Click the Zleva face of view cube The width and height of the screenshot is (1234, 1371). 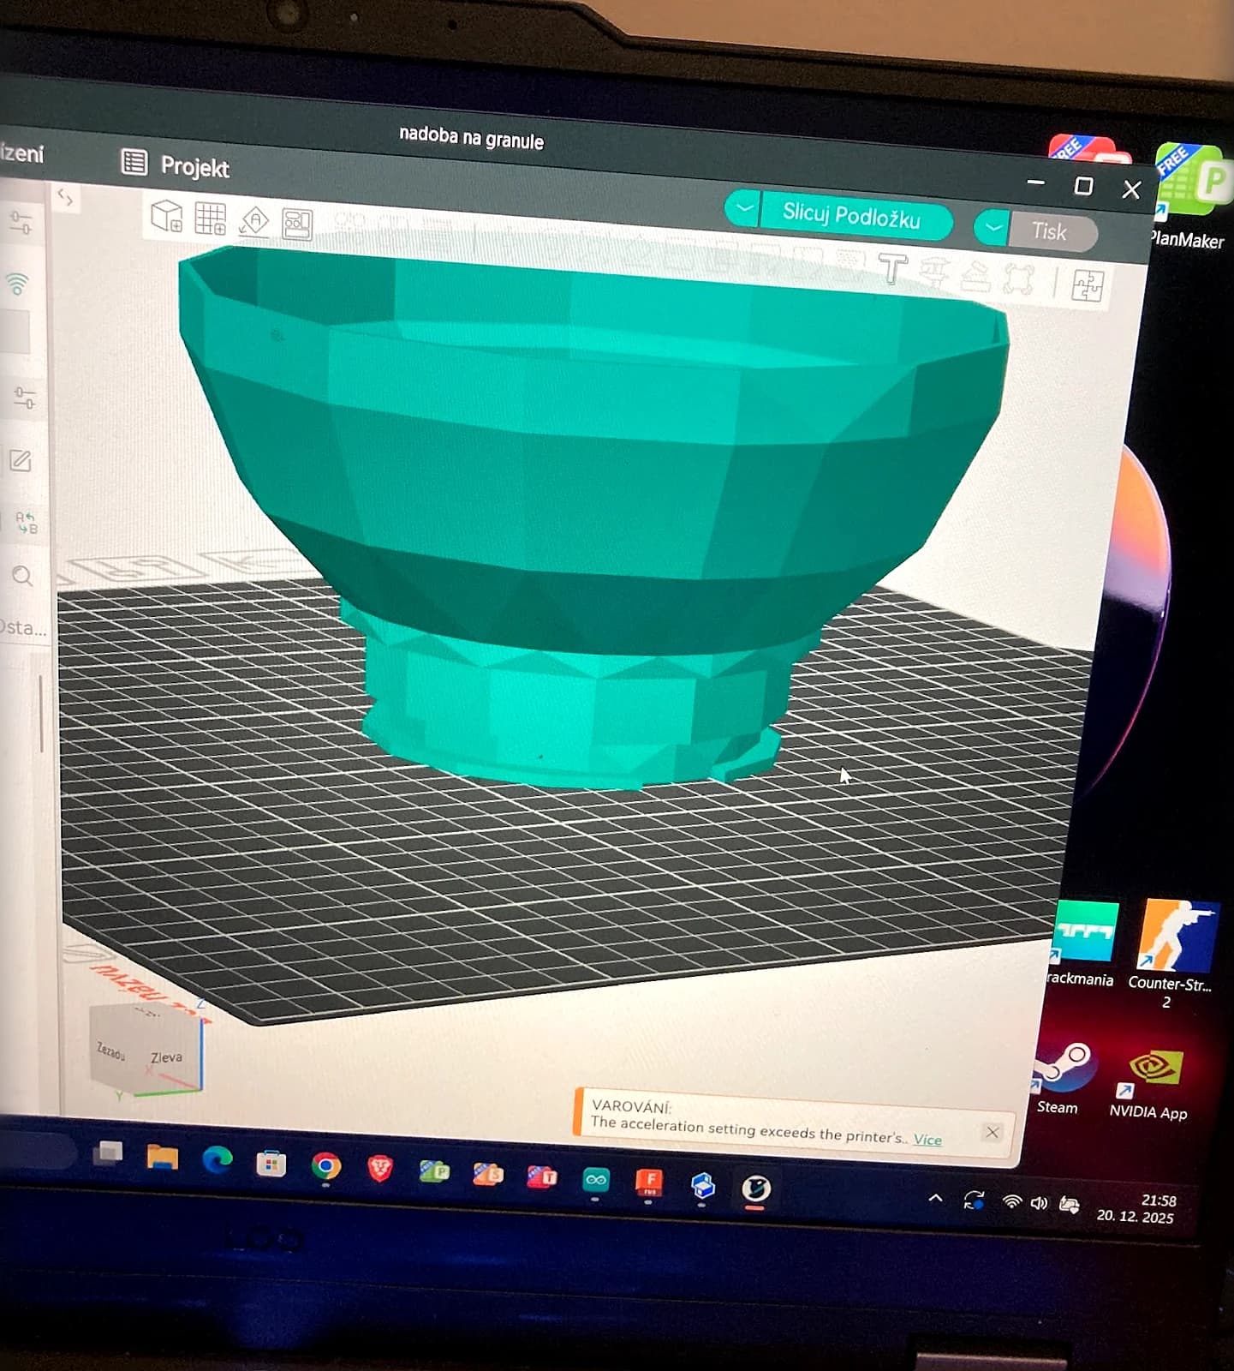166,1057
